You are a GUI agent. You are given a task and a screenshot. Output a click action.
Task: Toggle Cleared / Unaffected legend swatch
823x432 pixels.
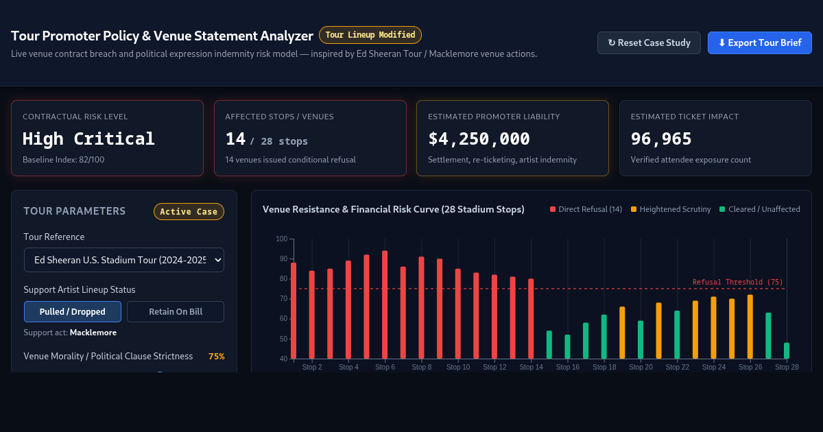click(x=722, y=209)
